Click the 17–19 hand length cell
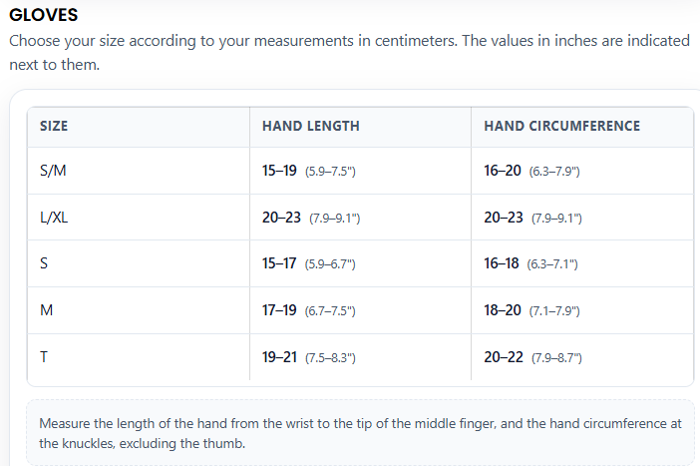Screen dimensions: 700x466 [360, 310]
